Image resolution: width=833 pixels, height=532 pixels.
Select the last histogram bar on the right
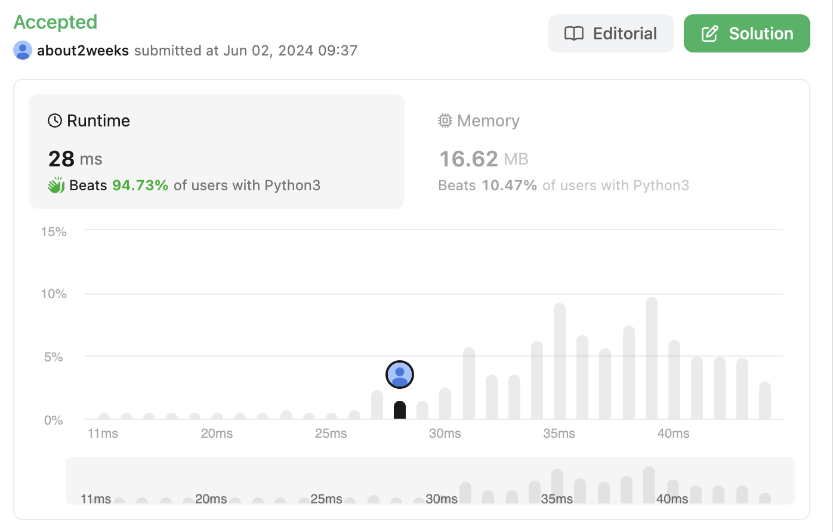click(x=765, y=401)
